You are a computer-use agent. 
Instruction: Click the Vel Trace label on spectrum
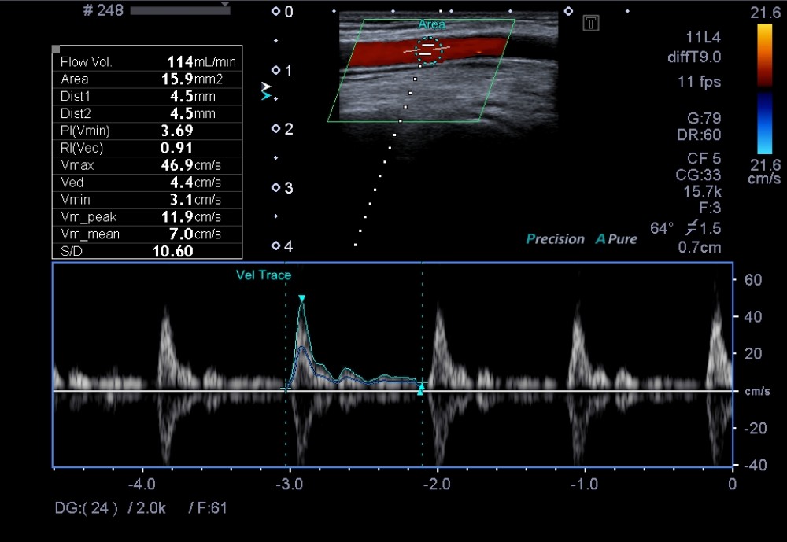264,275
